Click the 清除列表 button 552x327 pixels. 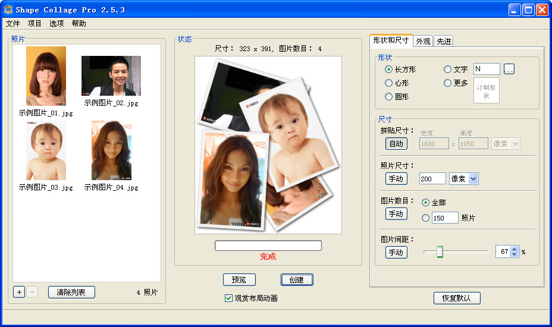[71, 292]
